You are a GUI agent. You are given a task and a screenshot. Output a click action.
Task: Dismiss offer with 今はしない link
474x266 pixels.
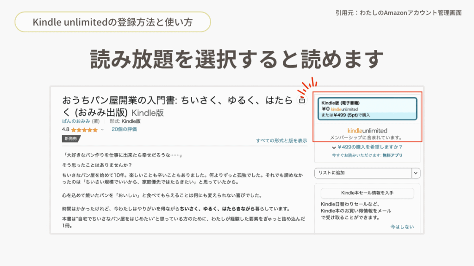point(402,227)
